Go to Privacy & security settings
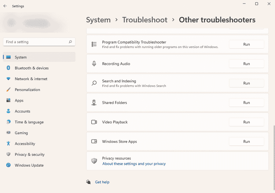Screen dimensions: 275x193 pyautogui.click(x=29, y=155)
